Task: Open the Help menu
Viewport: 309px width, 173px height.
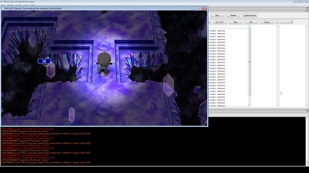Action: coord(33,5)
